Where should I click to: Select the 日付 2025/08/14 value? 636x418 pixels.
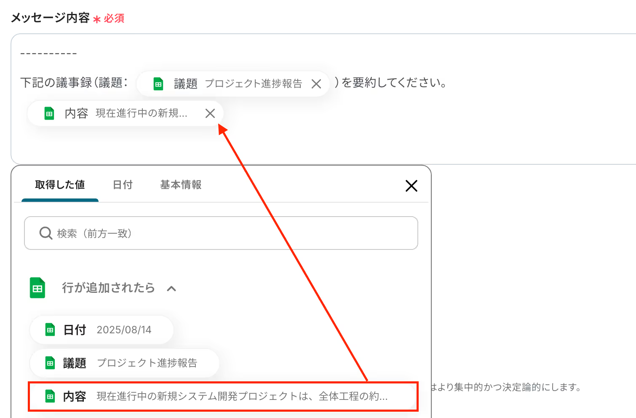(102, 330)
